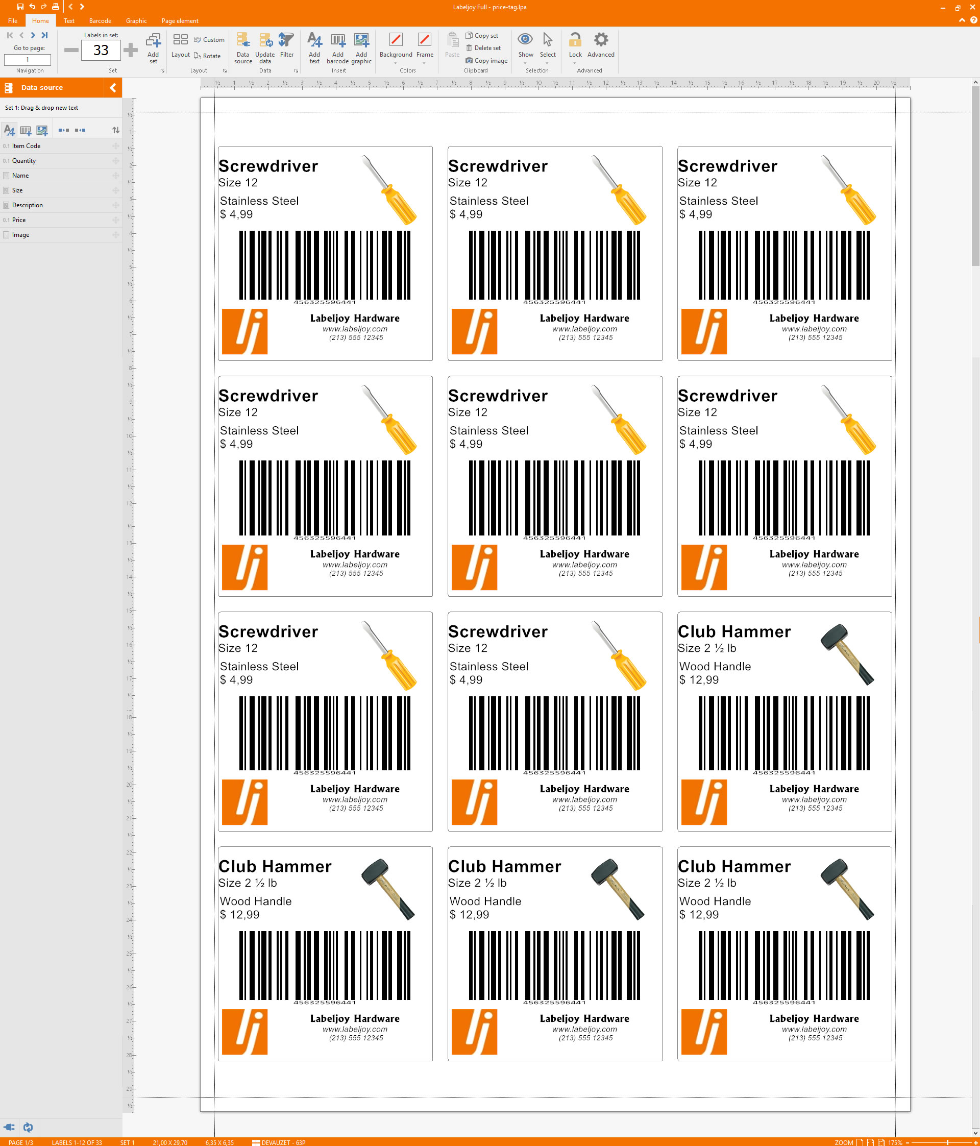Select drag-and-drop new text mode in Data source panel

tap(9, 130)
